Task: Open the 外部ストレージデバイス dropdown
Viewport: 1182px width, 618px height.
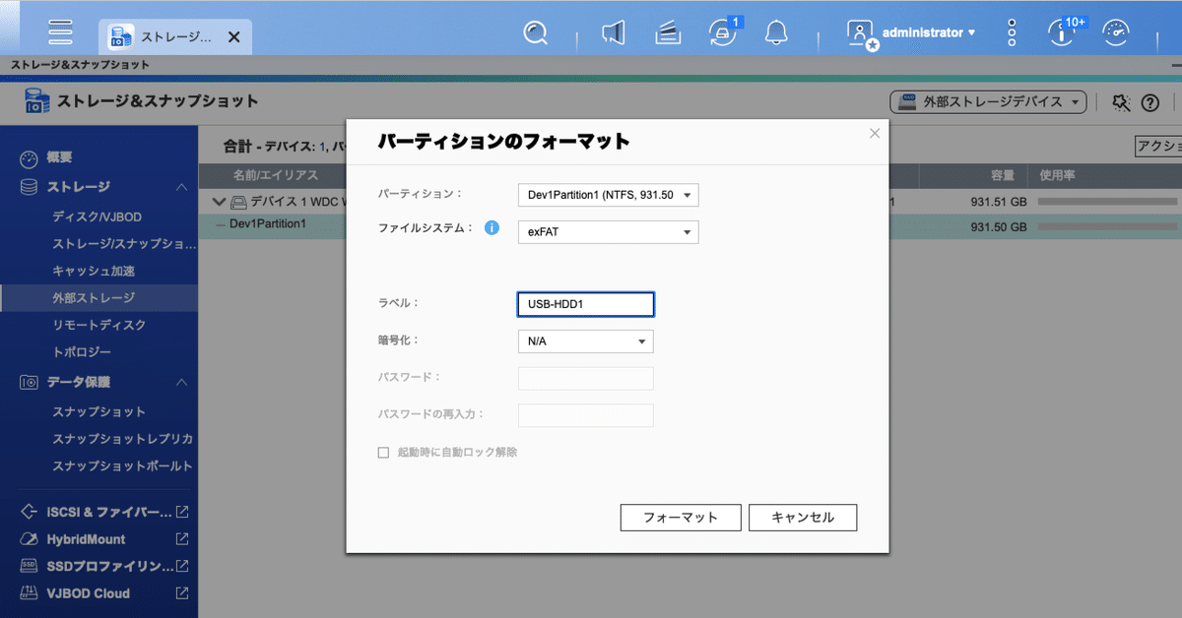Action: point(988,101)
